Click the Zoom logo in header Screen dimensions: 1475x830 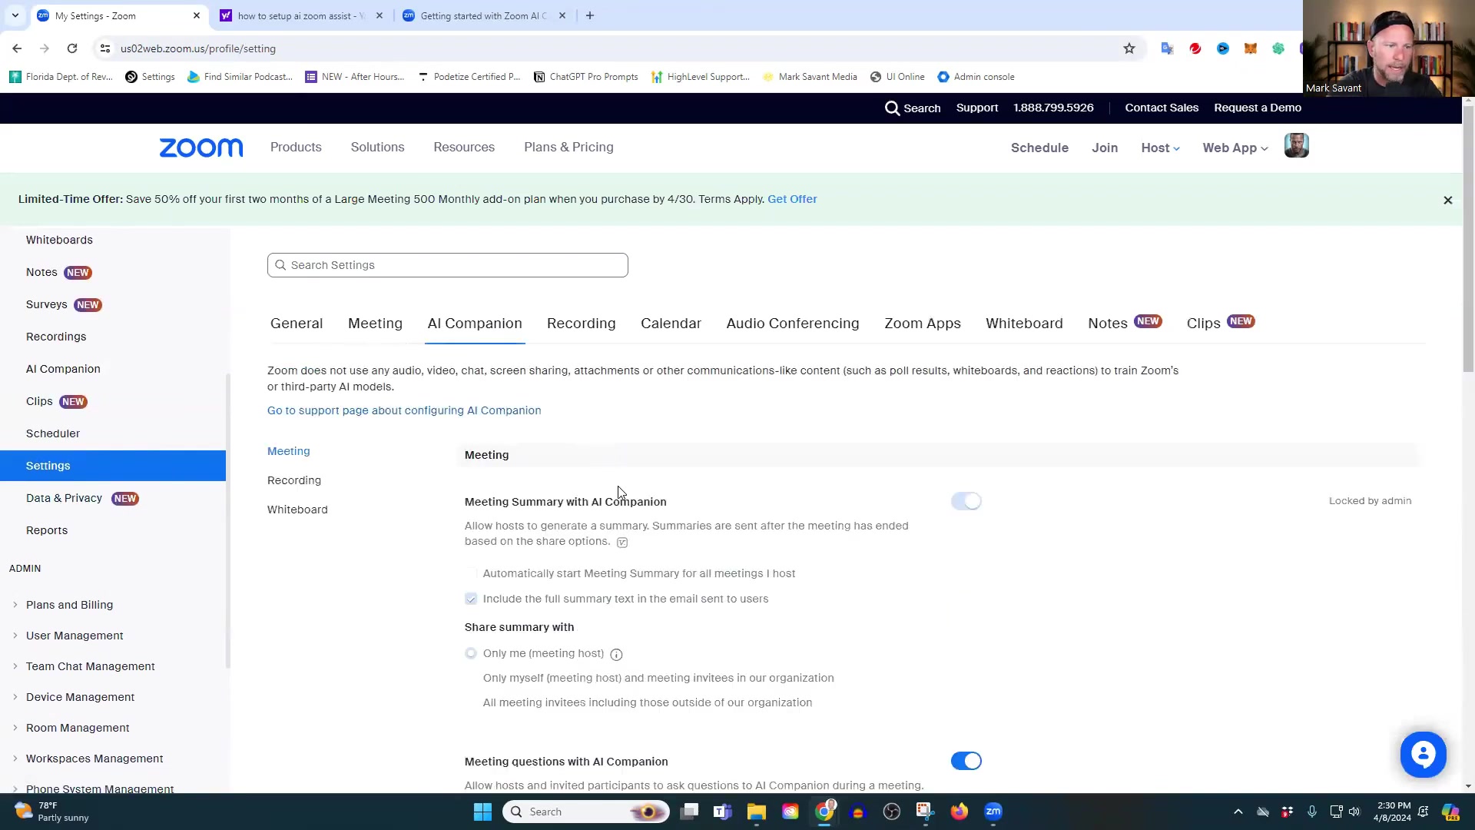201,148
